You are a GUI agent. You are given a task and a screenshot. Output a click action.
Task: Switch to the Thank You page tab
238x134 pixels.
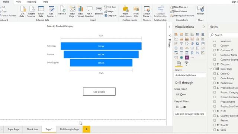32,129
